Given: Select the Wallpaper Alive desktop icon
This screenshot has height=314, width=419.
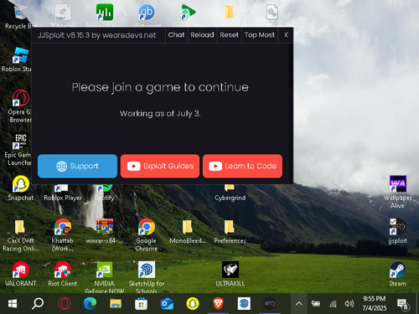Looking at the screenshot, I should 398,191.
